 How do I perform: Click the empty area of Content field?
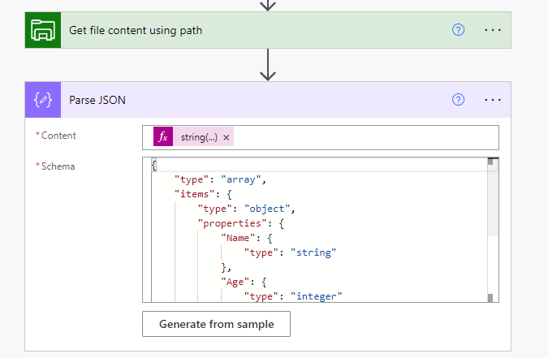tap(365, 138)
